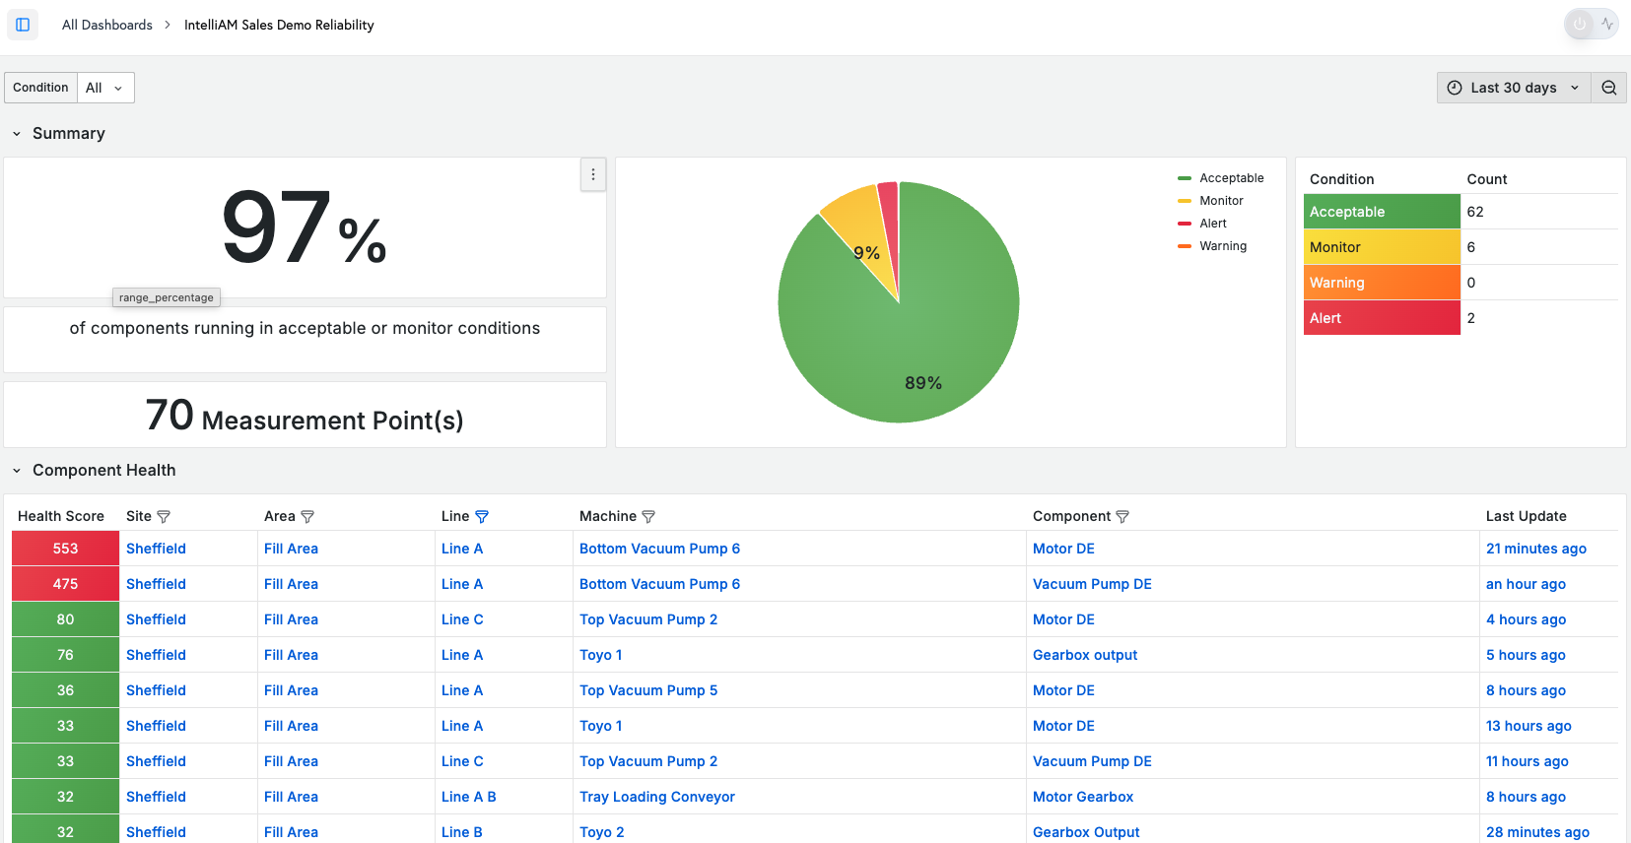The image size is (1631, 843).
Task: Open the Condition All dropdown
Action: (105, 88)
